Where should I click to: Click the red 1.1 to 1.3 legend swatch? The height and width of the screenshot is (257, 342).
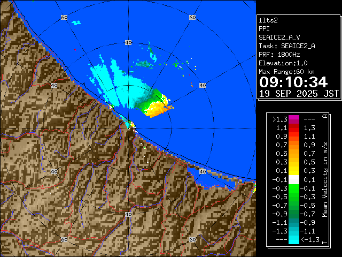(293, 128)
